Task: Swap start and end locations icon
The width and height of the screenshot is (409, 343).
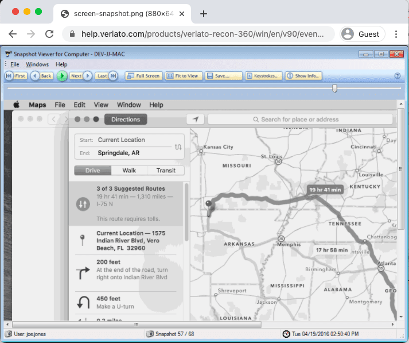Action: click(x=178, y=147)
